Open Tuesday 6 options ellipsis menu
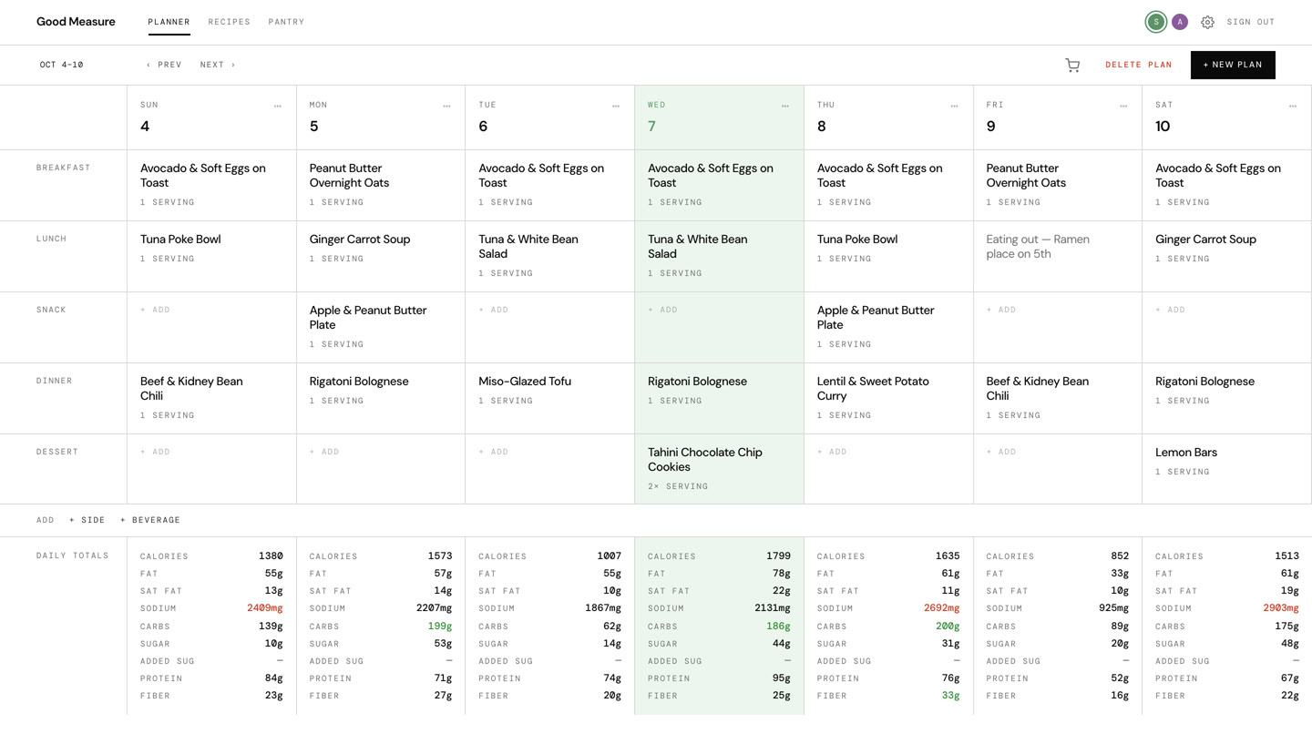 (616, 107)
